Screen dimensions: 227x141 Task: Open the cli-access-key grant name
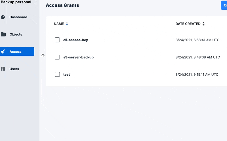click(75, 40)
